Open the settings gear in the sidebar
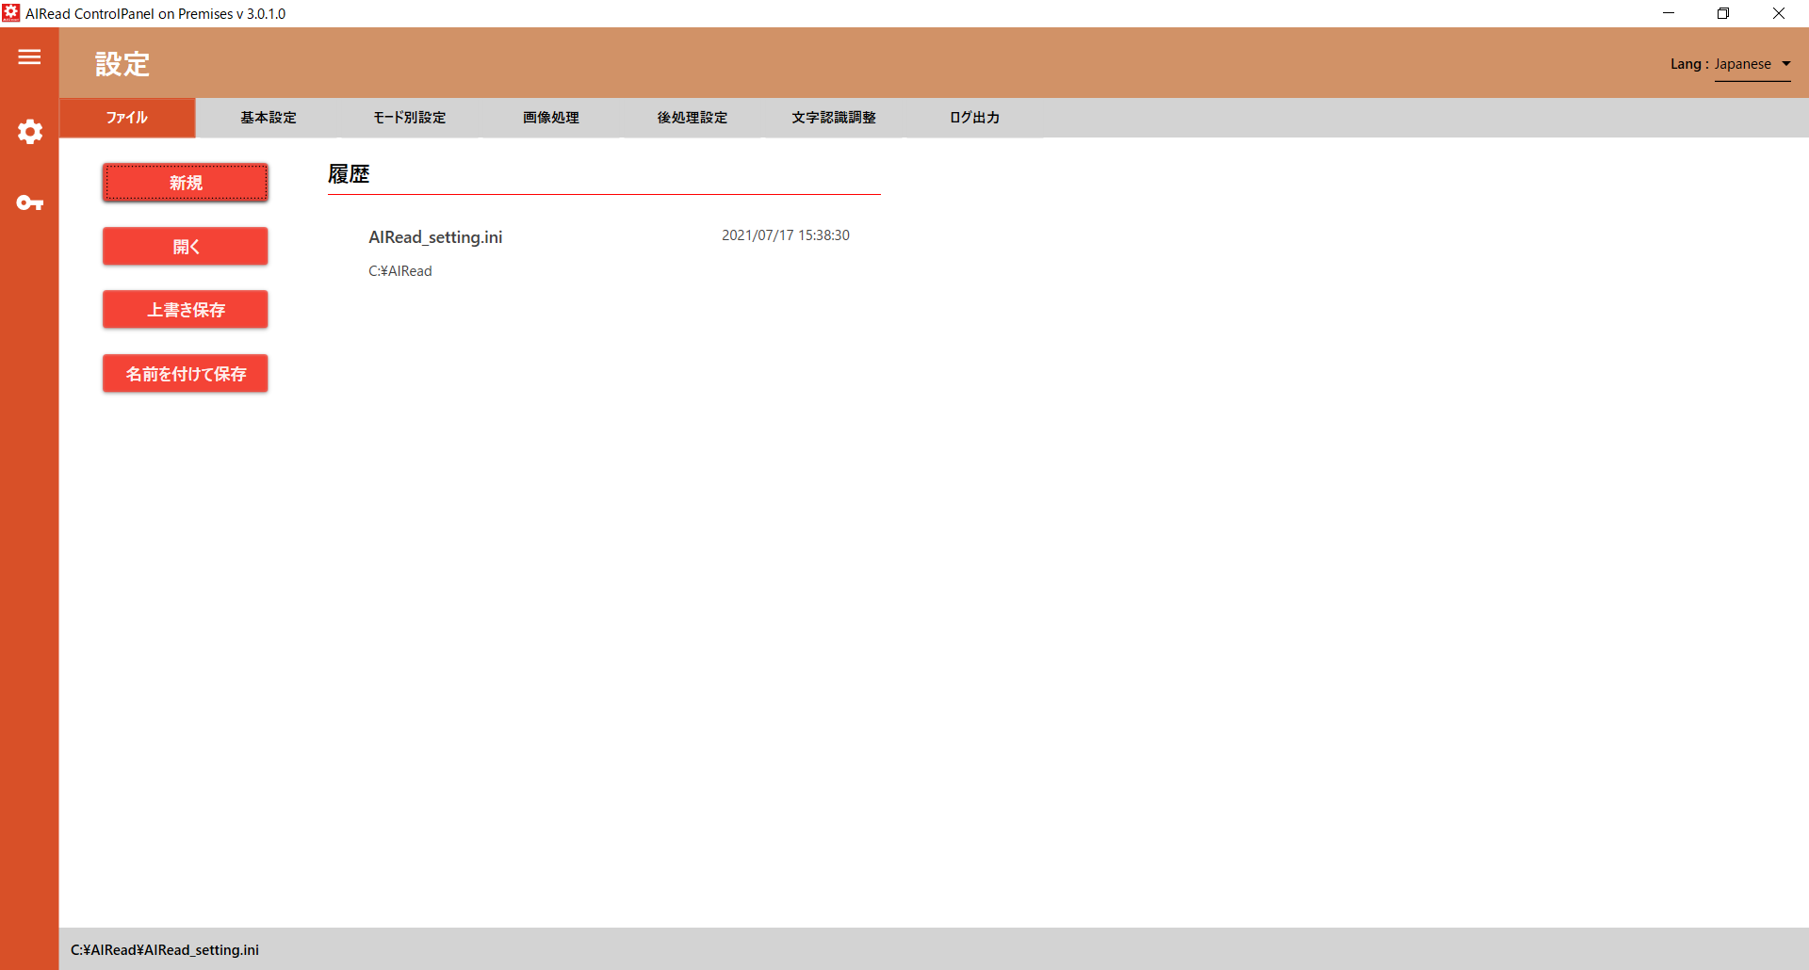This screenshot has height=970, width=1809. (29, 132)
